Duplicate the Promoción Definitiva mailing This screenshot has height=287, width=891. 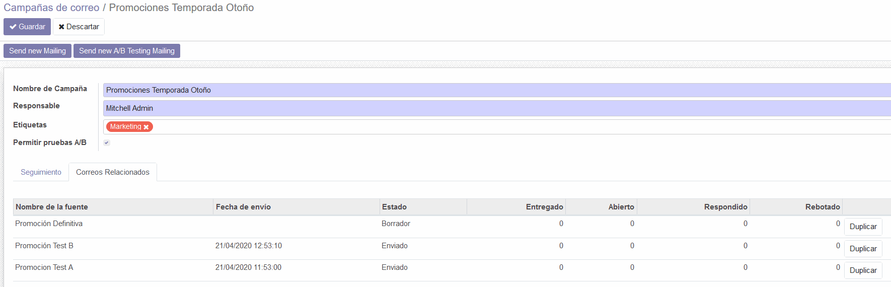tap(863, 227)
